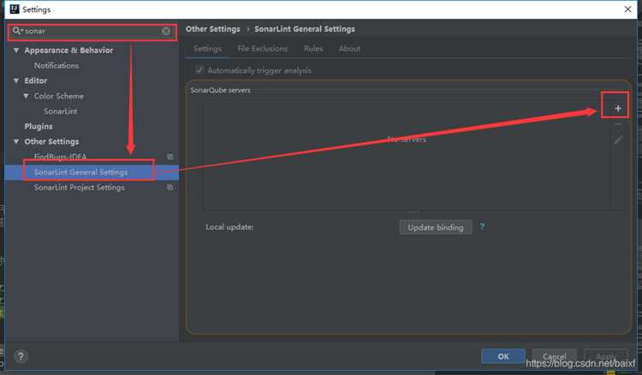Image resolution: width=642 pixels, height=375 pixels.
Task: Click the Cancel button
Action: click(555, 356)
